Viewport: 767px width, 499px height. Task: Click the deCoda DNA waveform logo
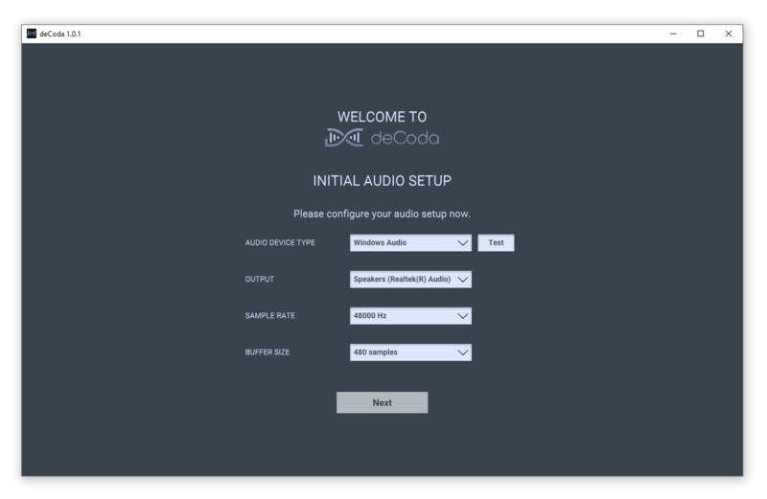tap(344, 138)
